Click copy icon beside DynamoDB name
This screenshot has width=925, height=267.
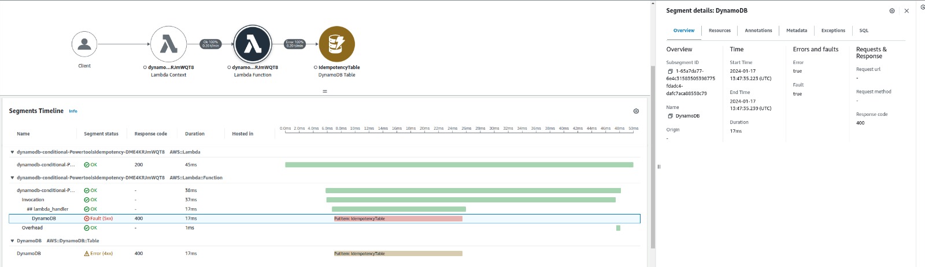coord(670,116)
